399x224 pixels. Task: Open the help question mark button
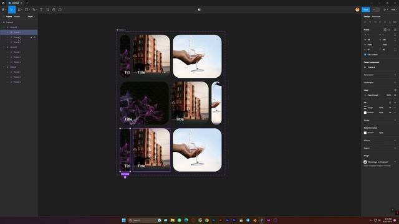point(393,210)
